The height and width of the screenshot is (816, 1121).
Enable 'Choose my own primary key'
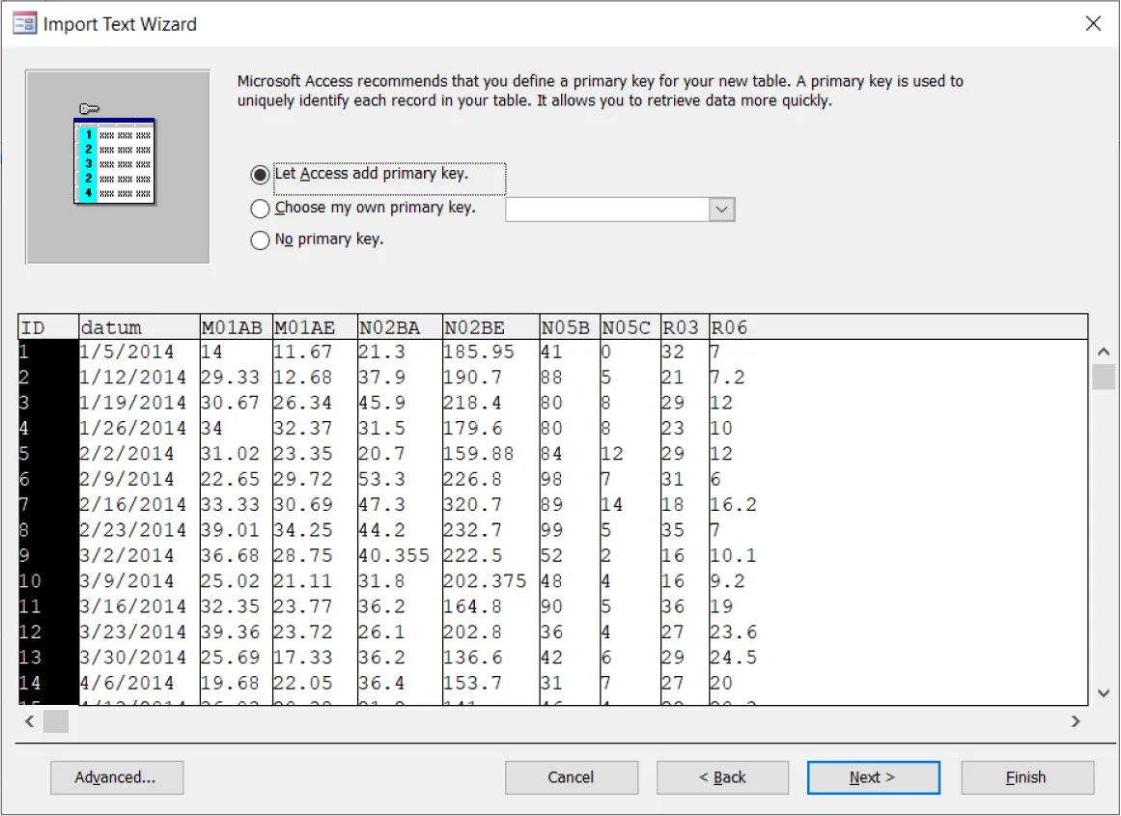click(260, 208)
